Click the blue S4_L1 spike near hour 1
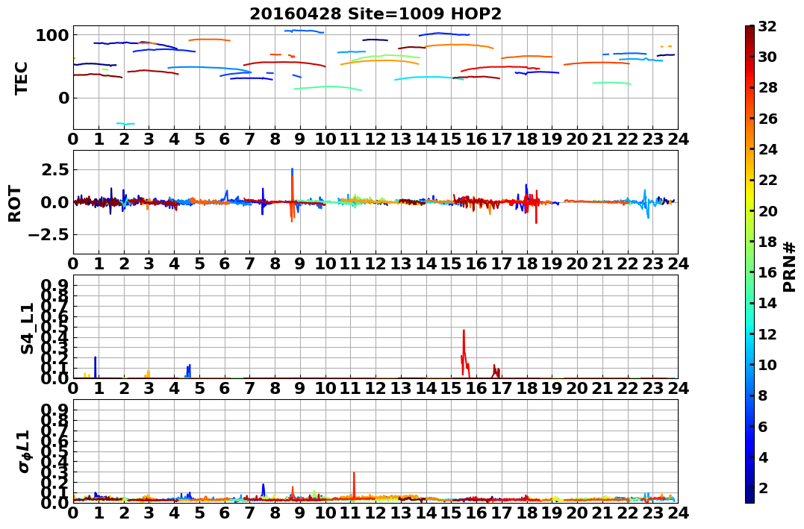Screen dimensions: 804x529 tap(96, 367)
